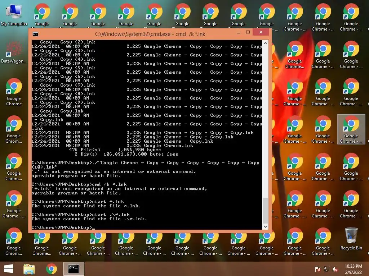Select the Chrome shortcut directly below DataWagon
Image resolution: width=369 pixels, height=276 pixels.
pyautogui.click(x=14, y=92)
